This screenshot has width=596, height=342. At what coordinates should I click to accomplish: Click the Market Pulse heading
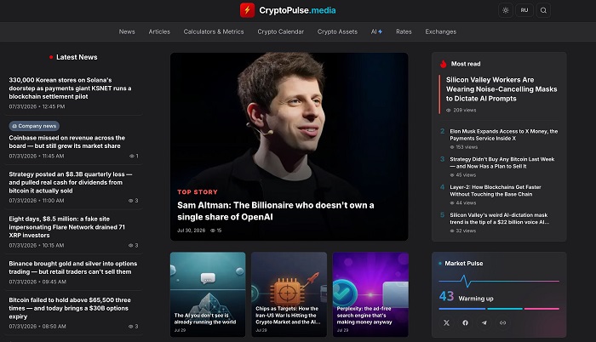click(464, 264)
